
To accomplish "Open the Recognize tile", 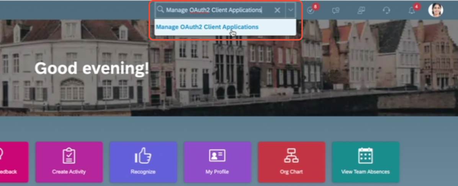I will [x=143, y=162].
